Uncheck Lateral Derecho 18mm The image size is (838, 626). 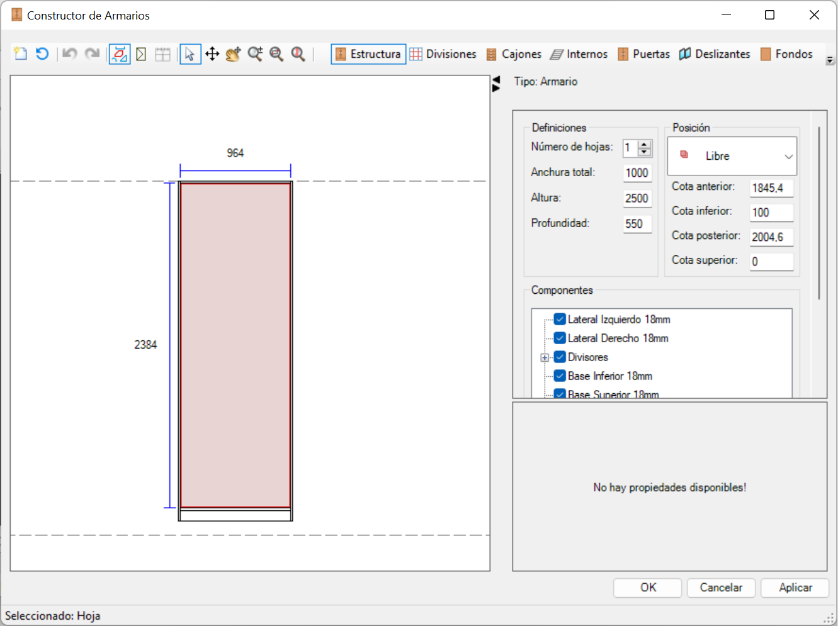point(560,338)
